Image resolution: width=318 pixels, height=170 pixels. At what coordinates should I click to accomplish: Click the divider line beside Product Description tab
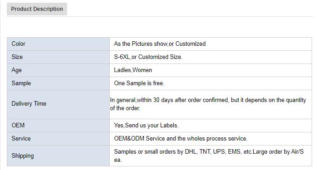pos(190,16)
